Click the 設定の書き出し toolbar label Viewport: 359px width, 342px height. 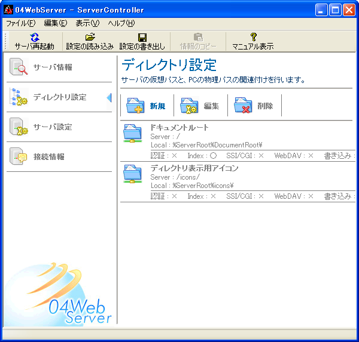pyautogui.click(x=142, y=47)
